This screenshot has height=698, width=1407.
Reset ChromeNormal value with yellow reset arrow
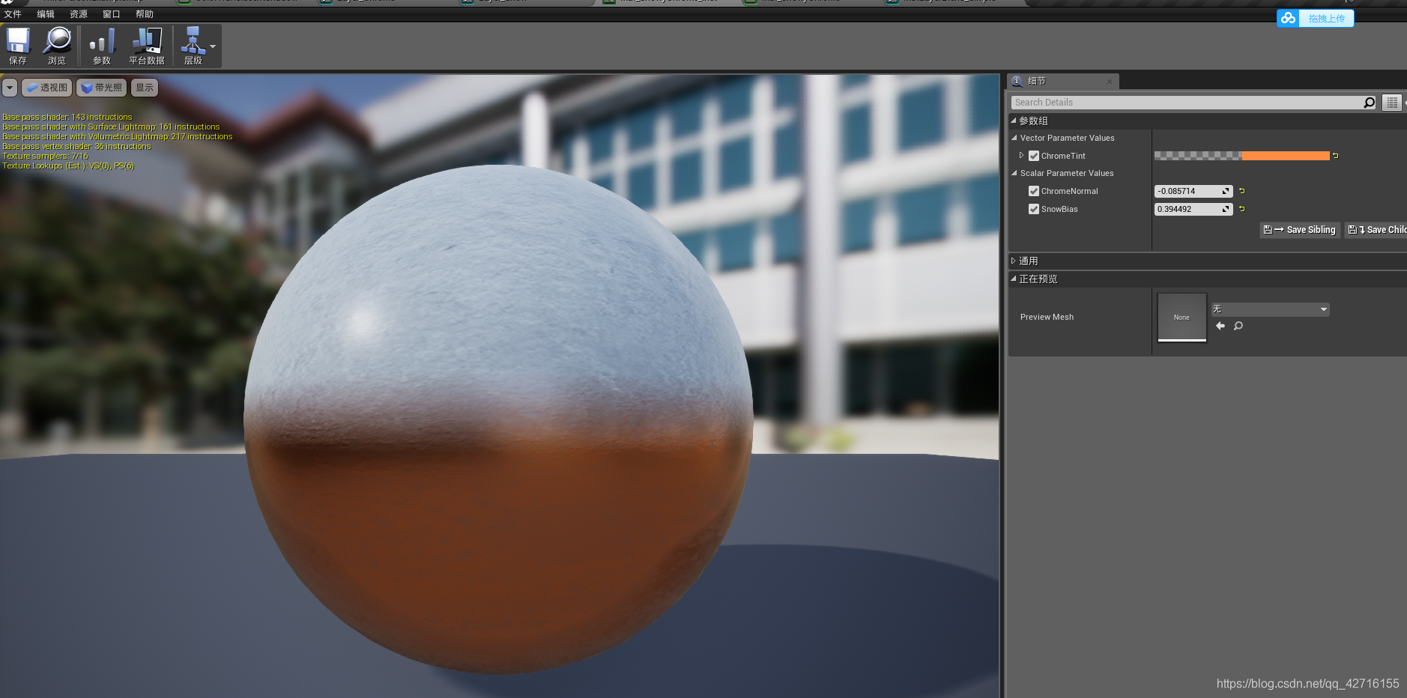click(1240, 191)
